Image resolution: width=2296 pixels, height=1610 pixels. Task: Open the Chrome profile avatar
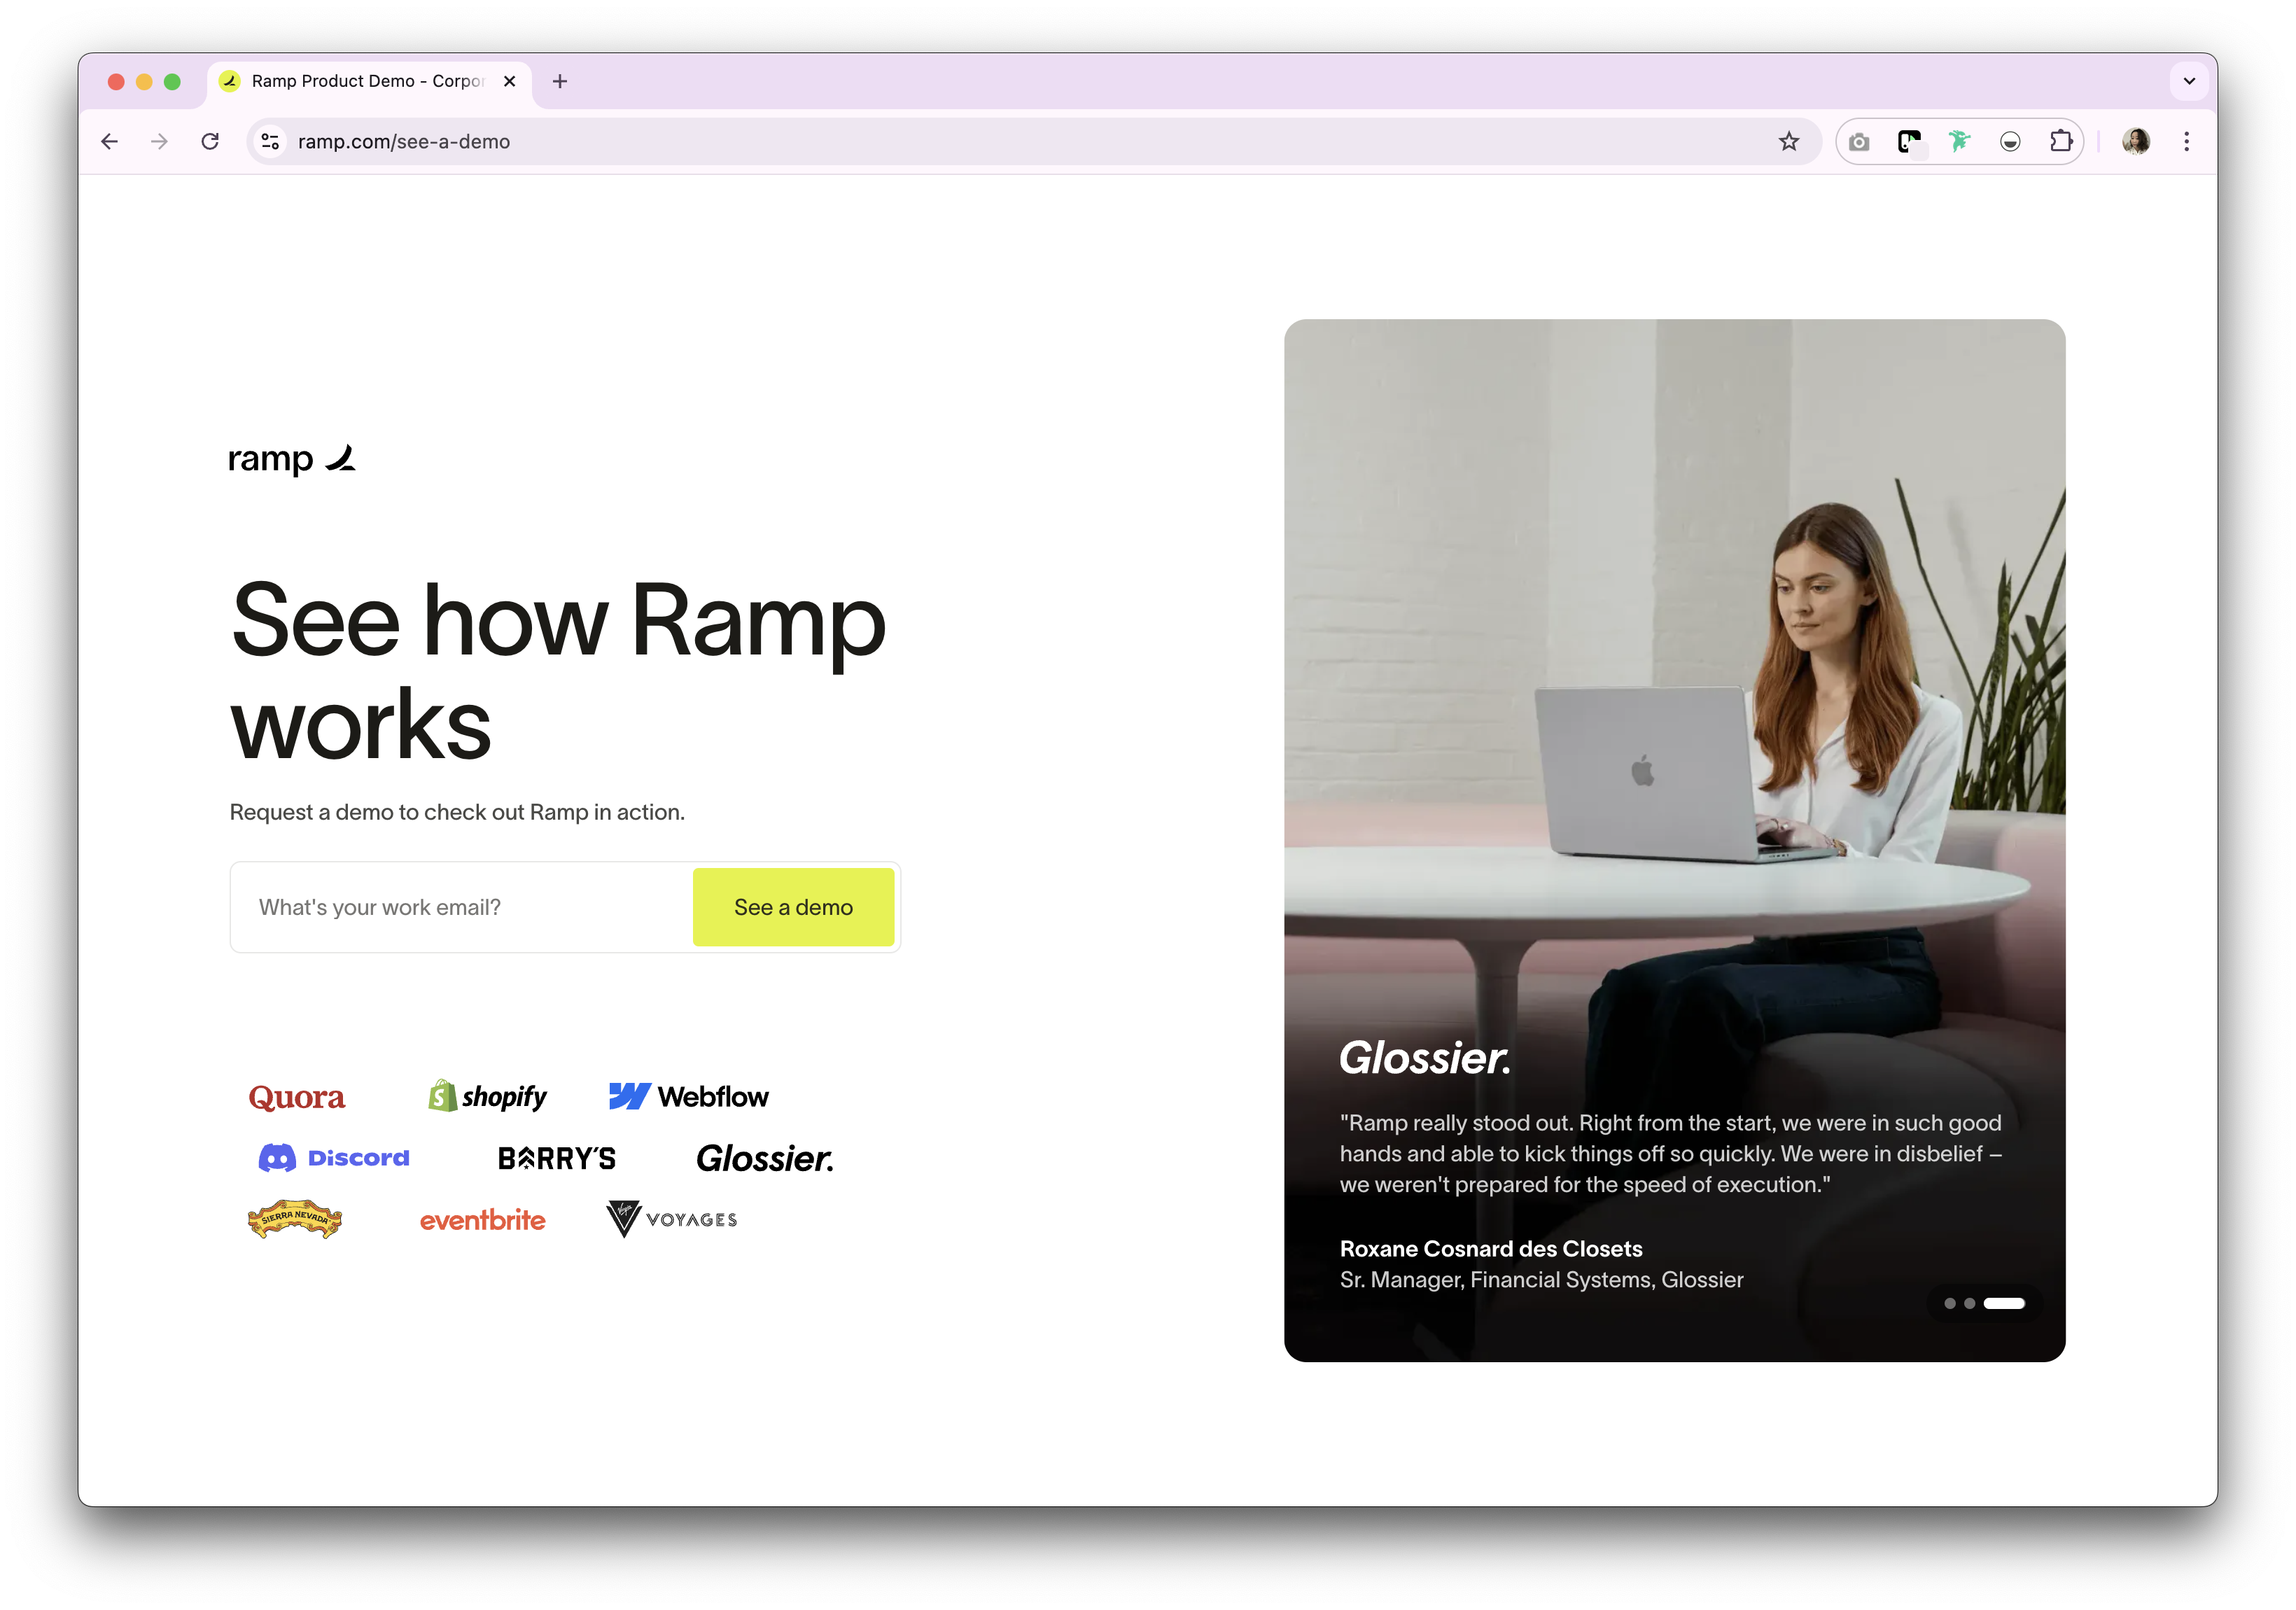(x=2136, y=142)
